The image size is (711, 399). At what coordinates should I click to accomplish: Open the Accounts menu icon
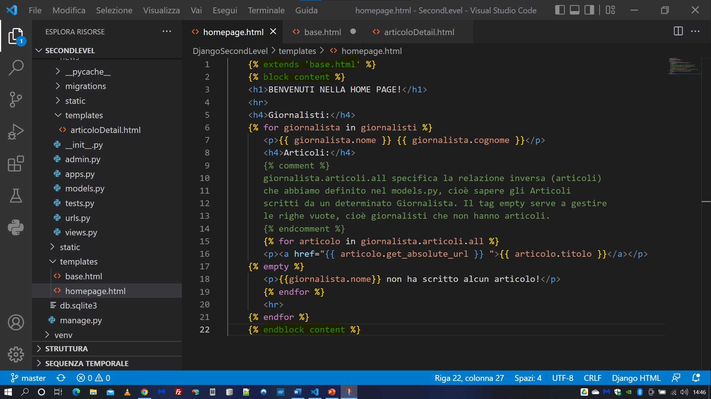(16, 323)
